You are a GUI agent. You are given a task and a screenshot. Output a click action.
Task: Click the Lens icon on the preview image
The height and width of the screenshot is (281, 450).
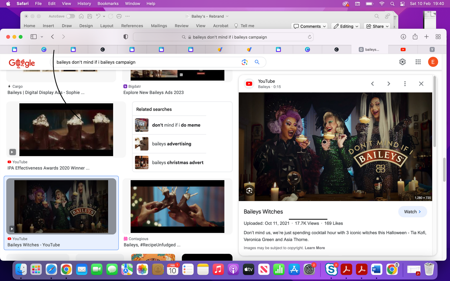tap(249, 190)
